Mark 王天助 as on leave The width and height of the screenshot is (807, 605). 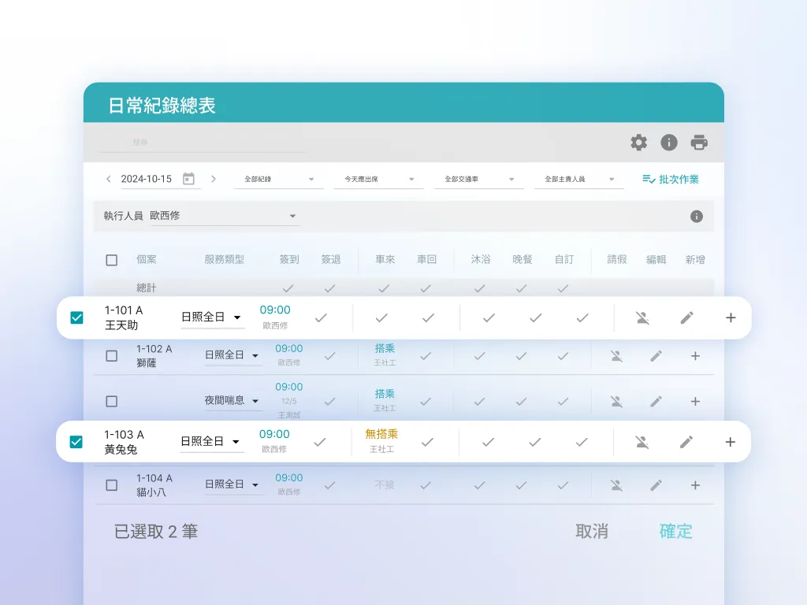click(x=642, y=318)
